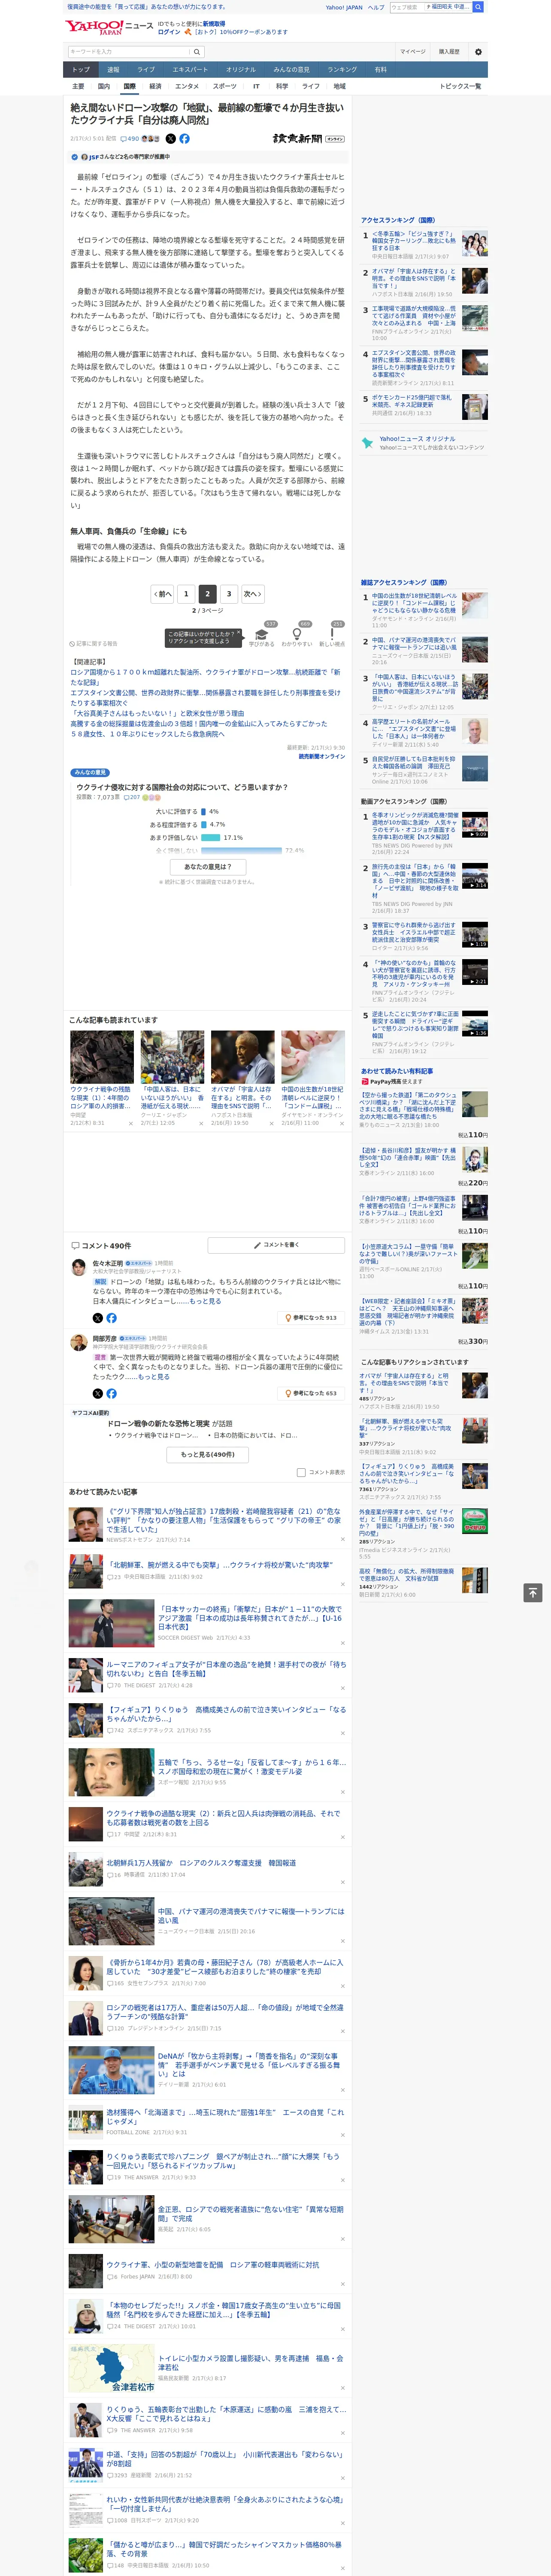This screenshot has height=2576, width=551.
Task: Click ログイン link in header
Action: (x=169, y=32)
